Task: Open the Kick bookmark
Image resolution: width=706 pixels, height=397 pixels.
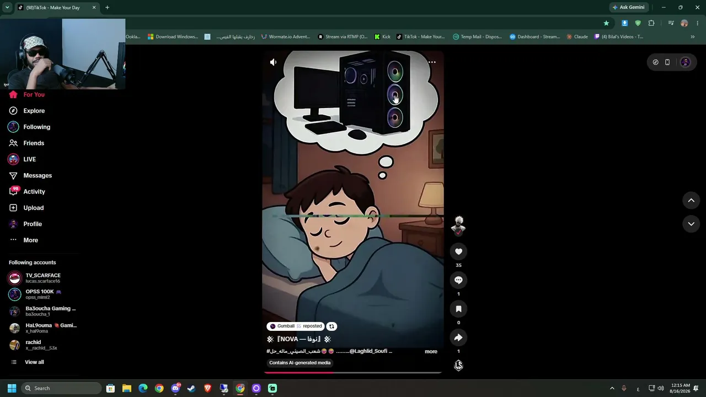Action: 382,37
